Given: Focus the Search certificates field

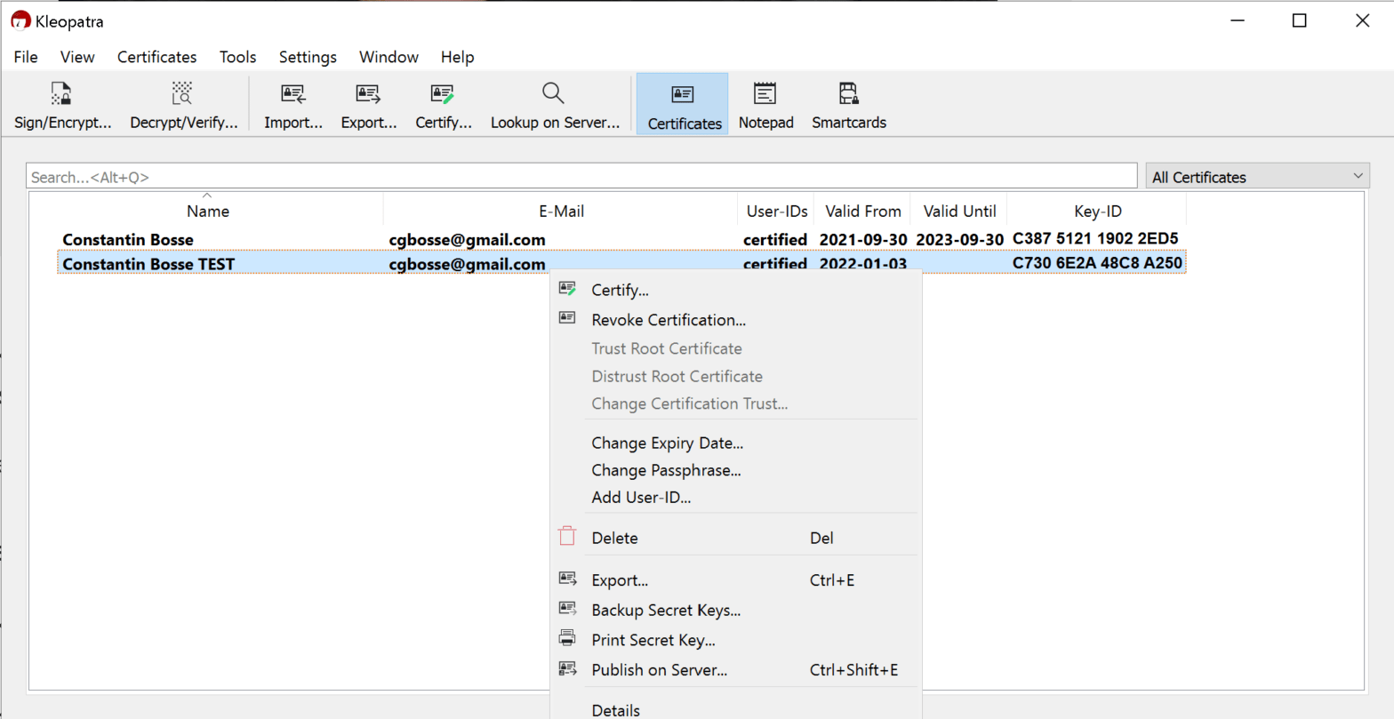Looking at the screenshot, I should (x=581, y=177).
